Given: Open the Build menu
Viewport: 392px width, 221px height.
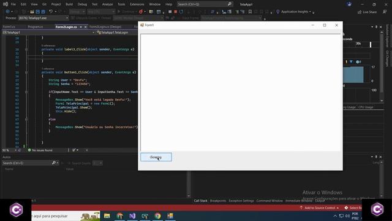Looking at the screenshot, I should [69, 4].
